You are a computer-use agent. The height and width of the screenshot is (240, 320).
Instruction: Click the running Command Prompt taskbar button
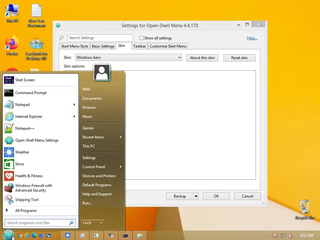tap(125, 236)
